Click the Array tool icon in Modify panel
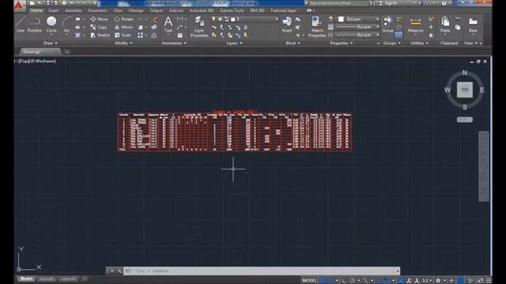Viewport: 506px width, 284px height. pyautogui.click(x=140, y=35)
